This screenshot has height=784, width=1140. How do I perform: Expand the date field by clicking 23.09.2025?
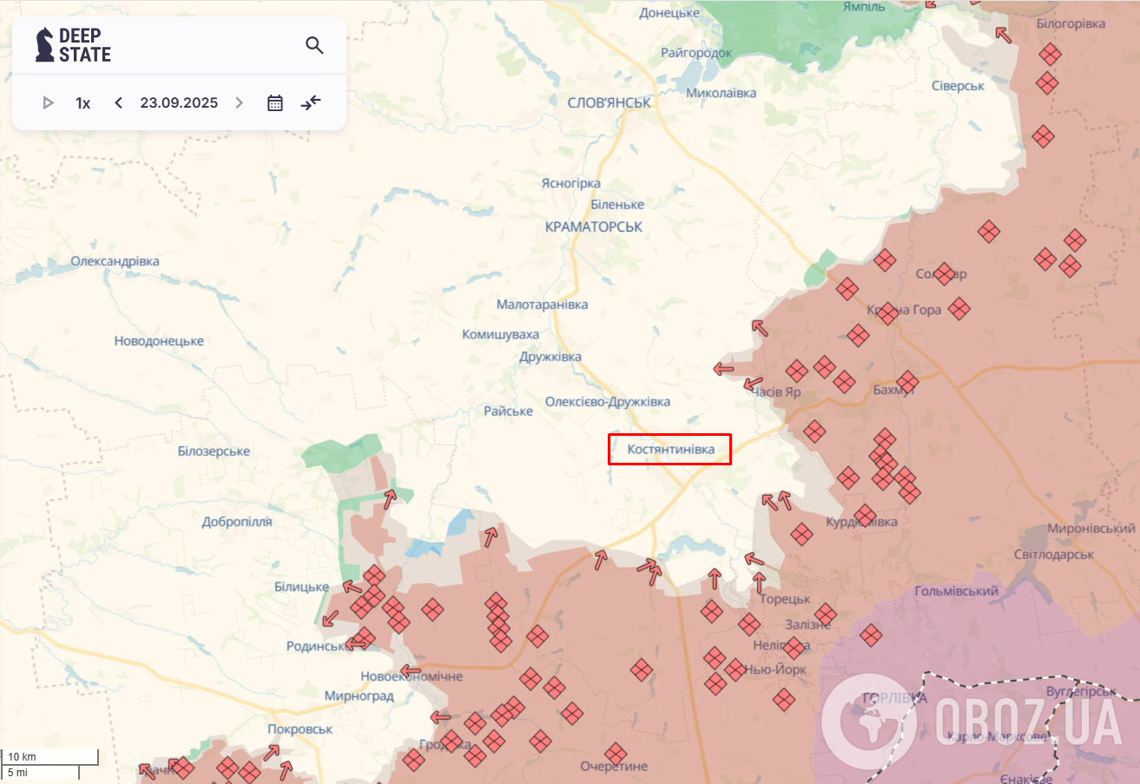tap(178, 102)
